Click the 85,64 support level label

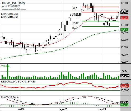coord(75,28)
